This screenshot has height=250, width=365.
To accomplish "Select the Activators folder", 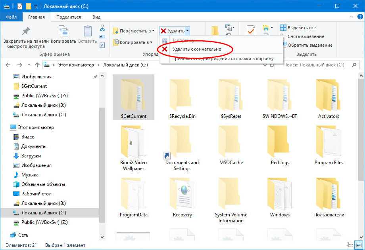I will (x=328, y=98).
